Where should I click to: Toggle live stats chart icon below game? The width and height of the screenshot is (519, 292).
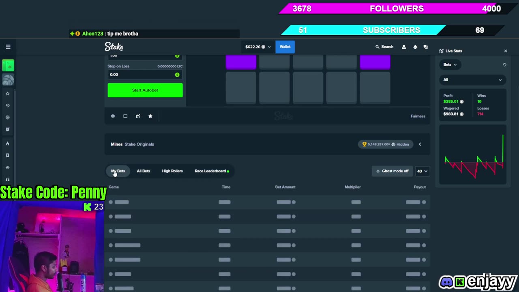(x=138, y=116)
